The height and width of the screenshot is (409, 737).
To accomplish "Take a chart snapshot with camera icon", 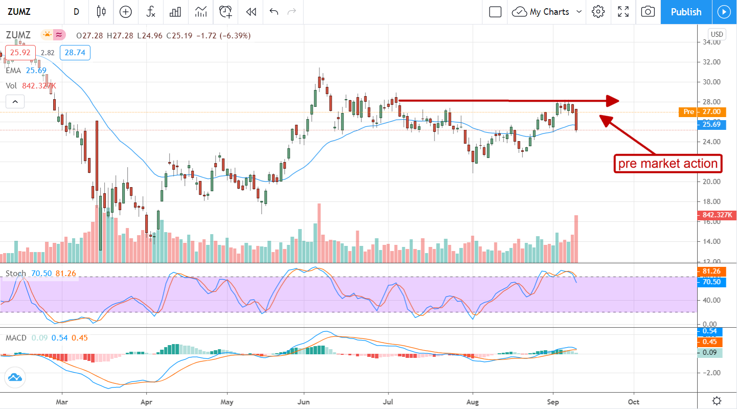I will point(648,12).
